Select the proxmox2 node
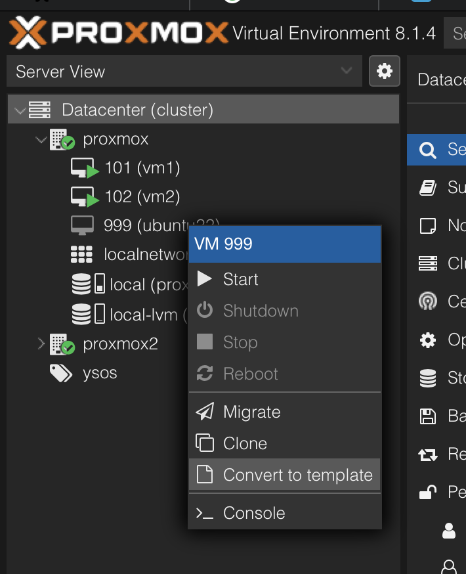 point(120,343)
